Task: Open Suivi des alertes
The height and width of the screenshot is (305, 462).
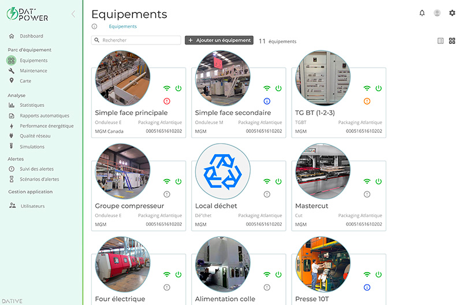Action: pos(36,169)
